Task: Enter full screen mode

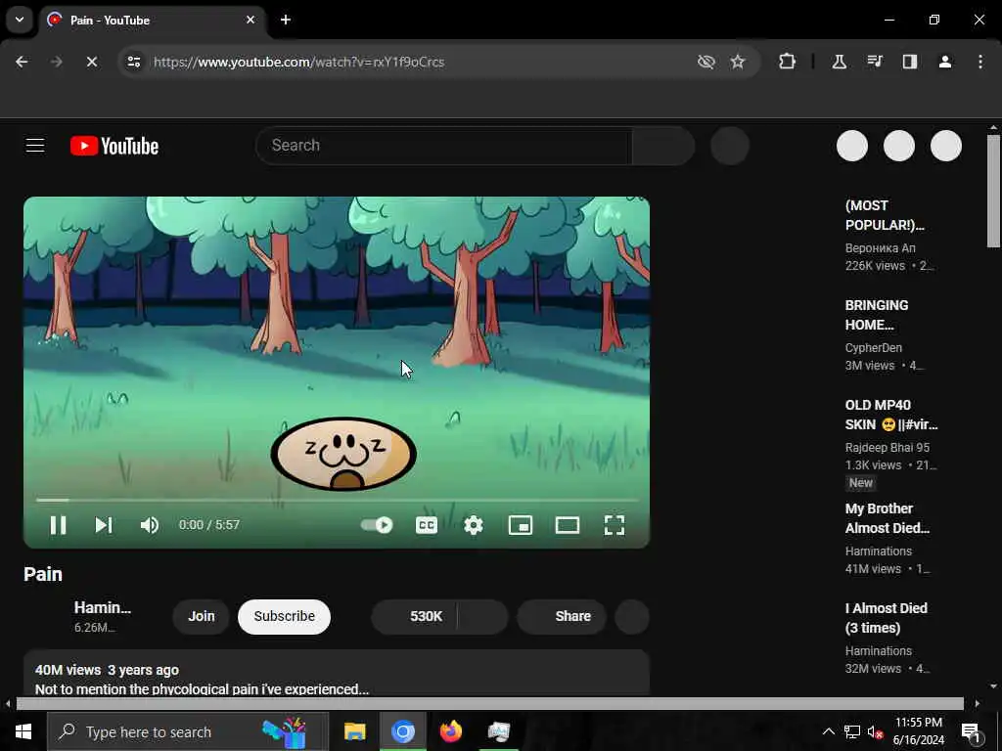Action: pos(615,525)
